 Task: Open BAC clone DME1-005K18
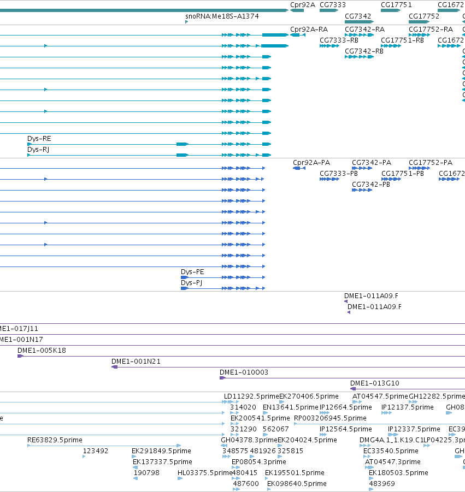coord(241,356)
